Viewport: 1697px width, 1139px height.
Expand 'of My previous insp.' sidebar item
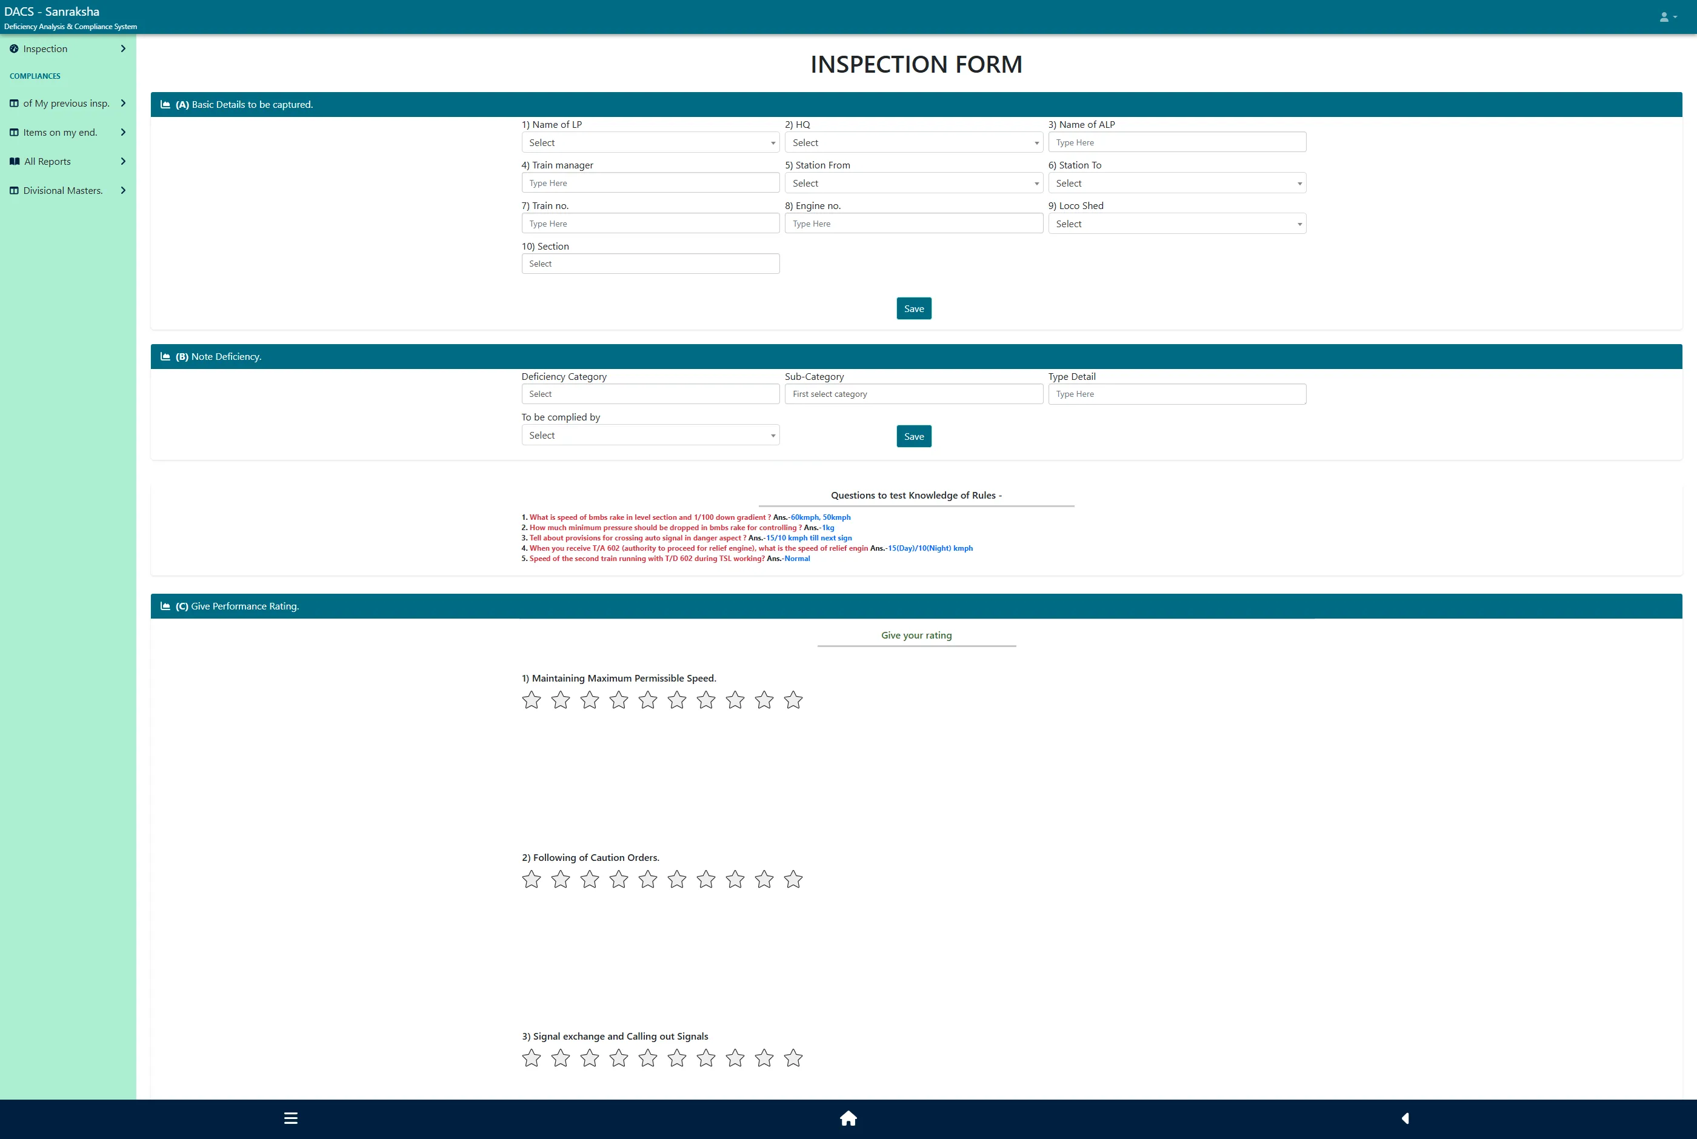tap(67, 103)
